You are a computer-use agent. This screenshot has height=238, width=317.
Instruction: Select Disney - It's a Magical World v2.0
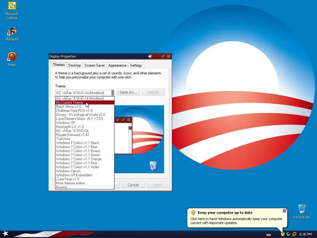click(x=85, y=115)
